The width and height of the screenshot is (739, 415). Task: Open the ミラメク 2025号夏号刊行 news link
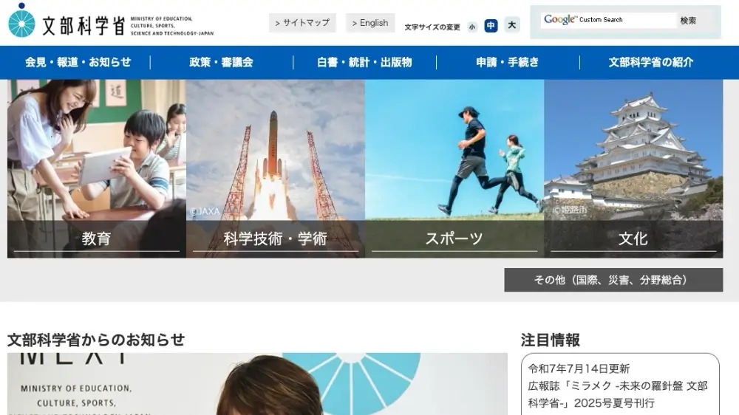click(x=617, y=394)
